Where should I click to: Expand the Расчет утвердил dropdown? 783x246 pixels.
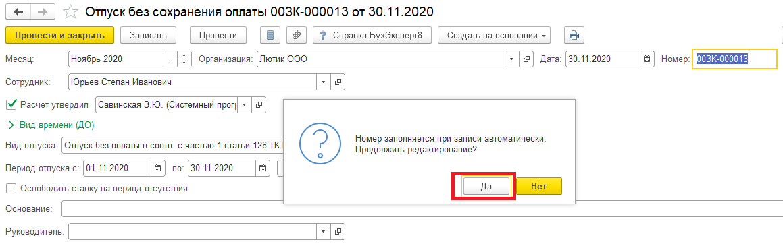tap(244, 105)
